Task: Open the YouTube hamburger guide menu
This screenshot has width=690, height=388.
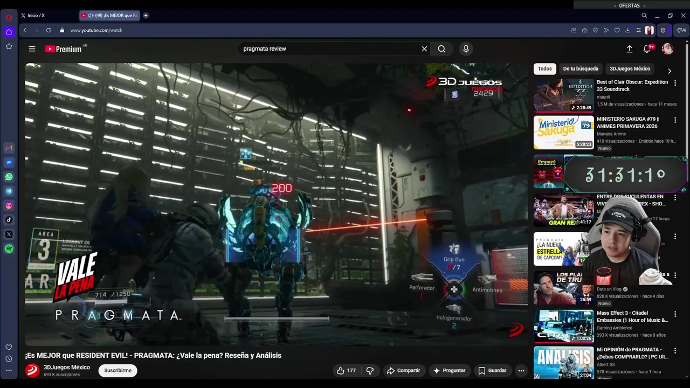Action: 32,48
